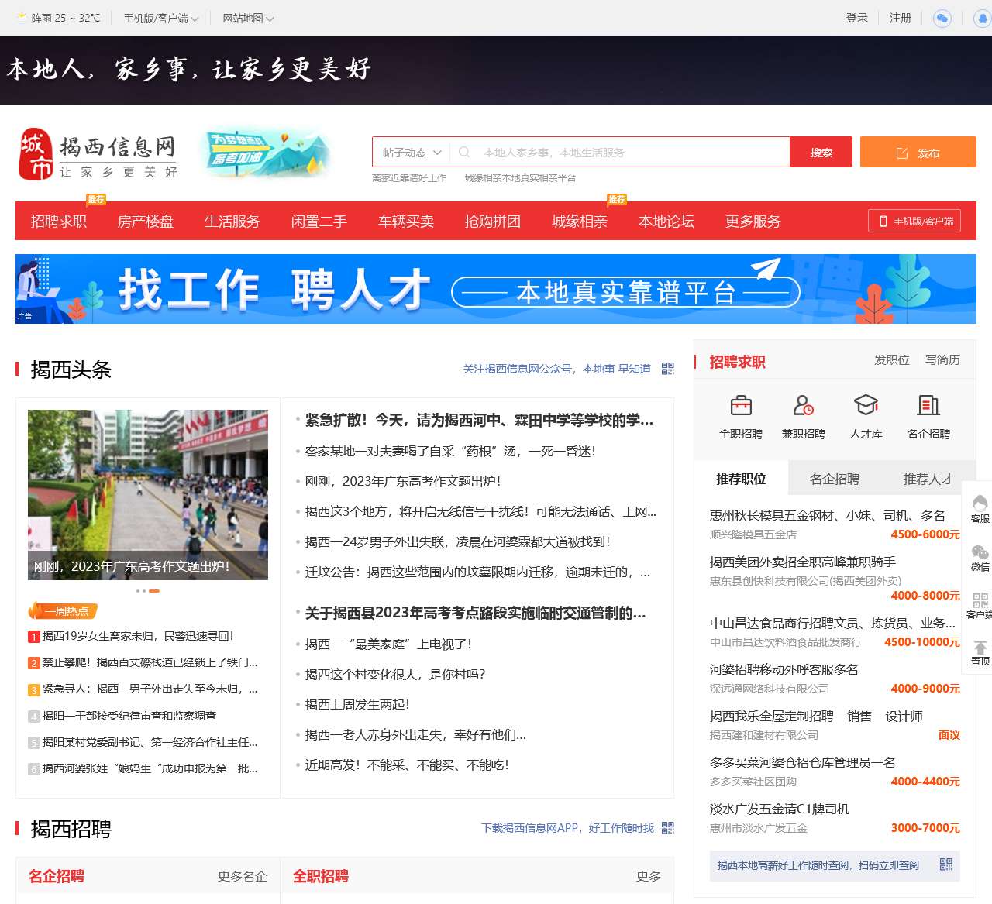The height and width of the screenshot is (904, 992).
Task: Open 房产楼盘 in the red navigation bar
Action: click(146, 222)
